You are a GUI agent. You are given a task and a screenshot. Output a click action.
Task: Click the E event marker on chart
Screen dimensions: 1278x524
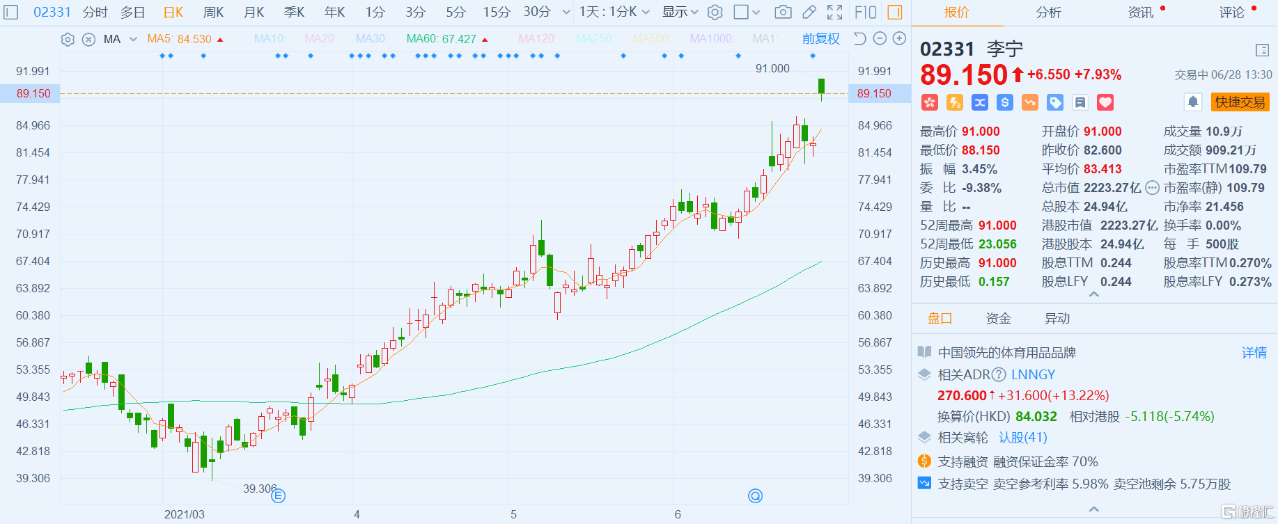coord(278,495)
